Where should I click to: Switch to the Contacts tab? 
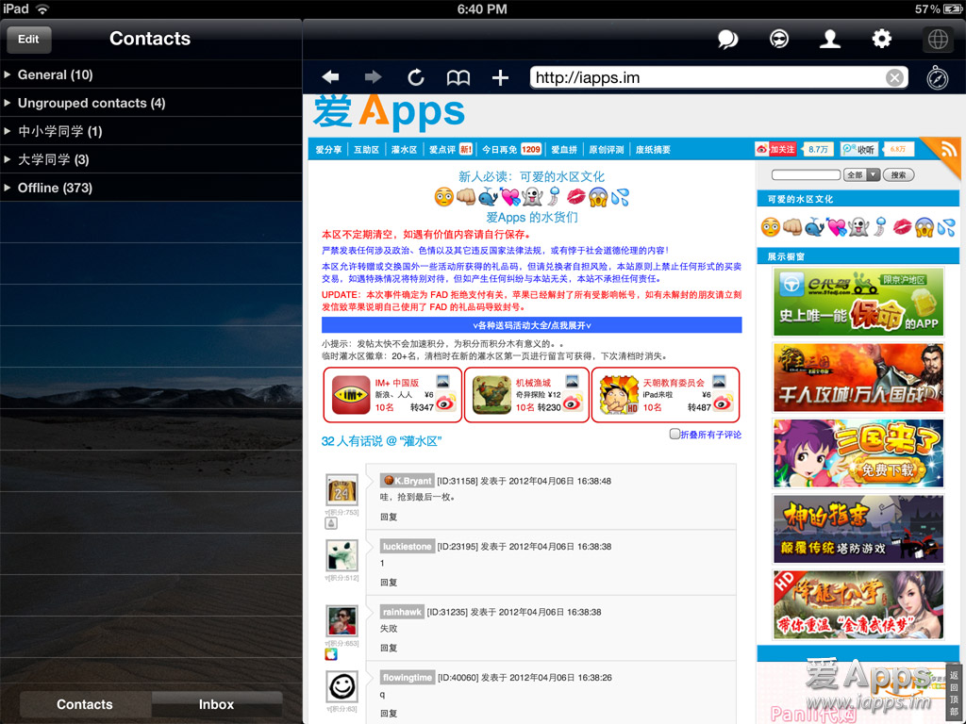85,704
